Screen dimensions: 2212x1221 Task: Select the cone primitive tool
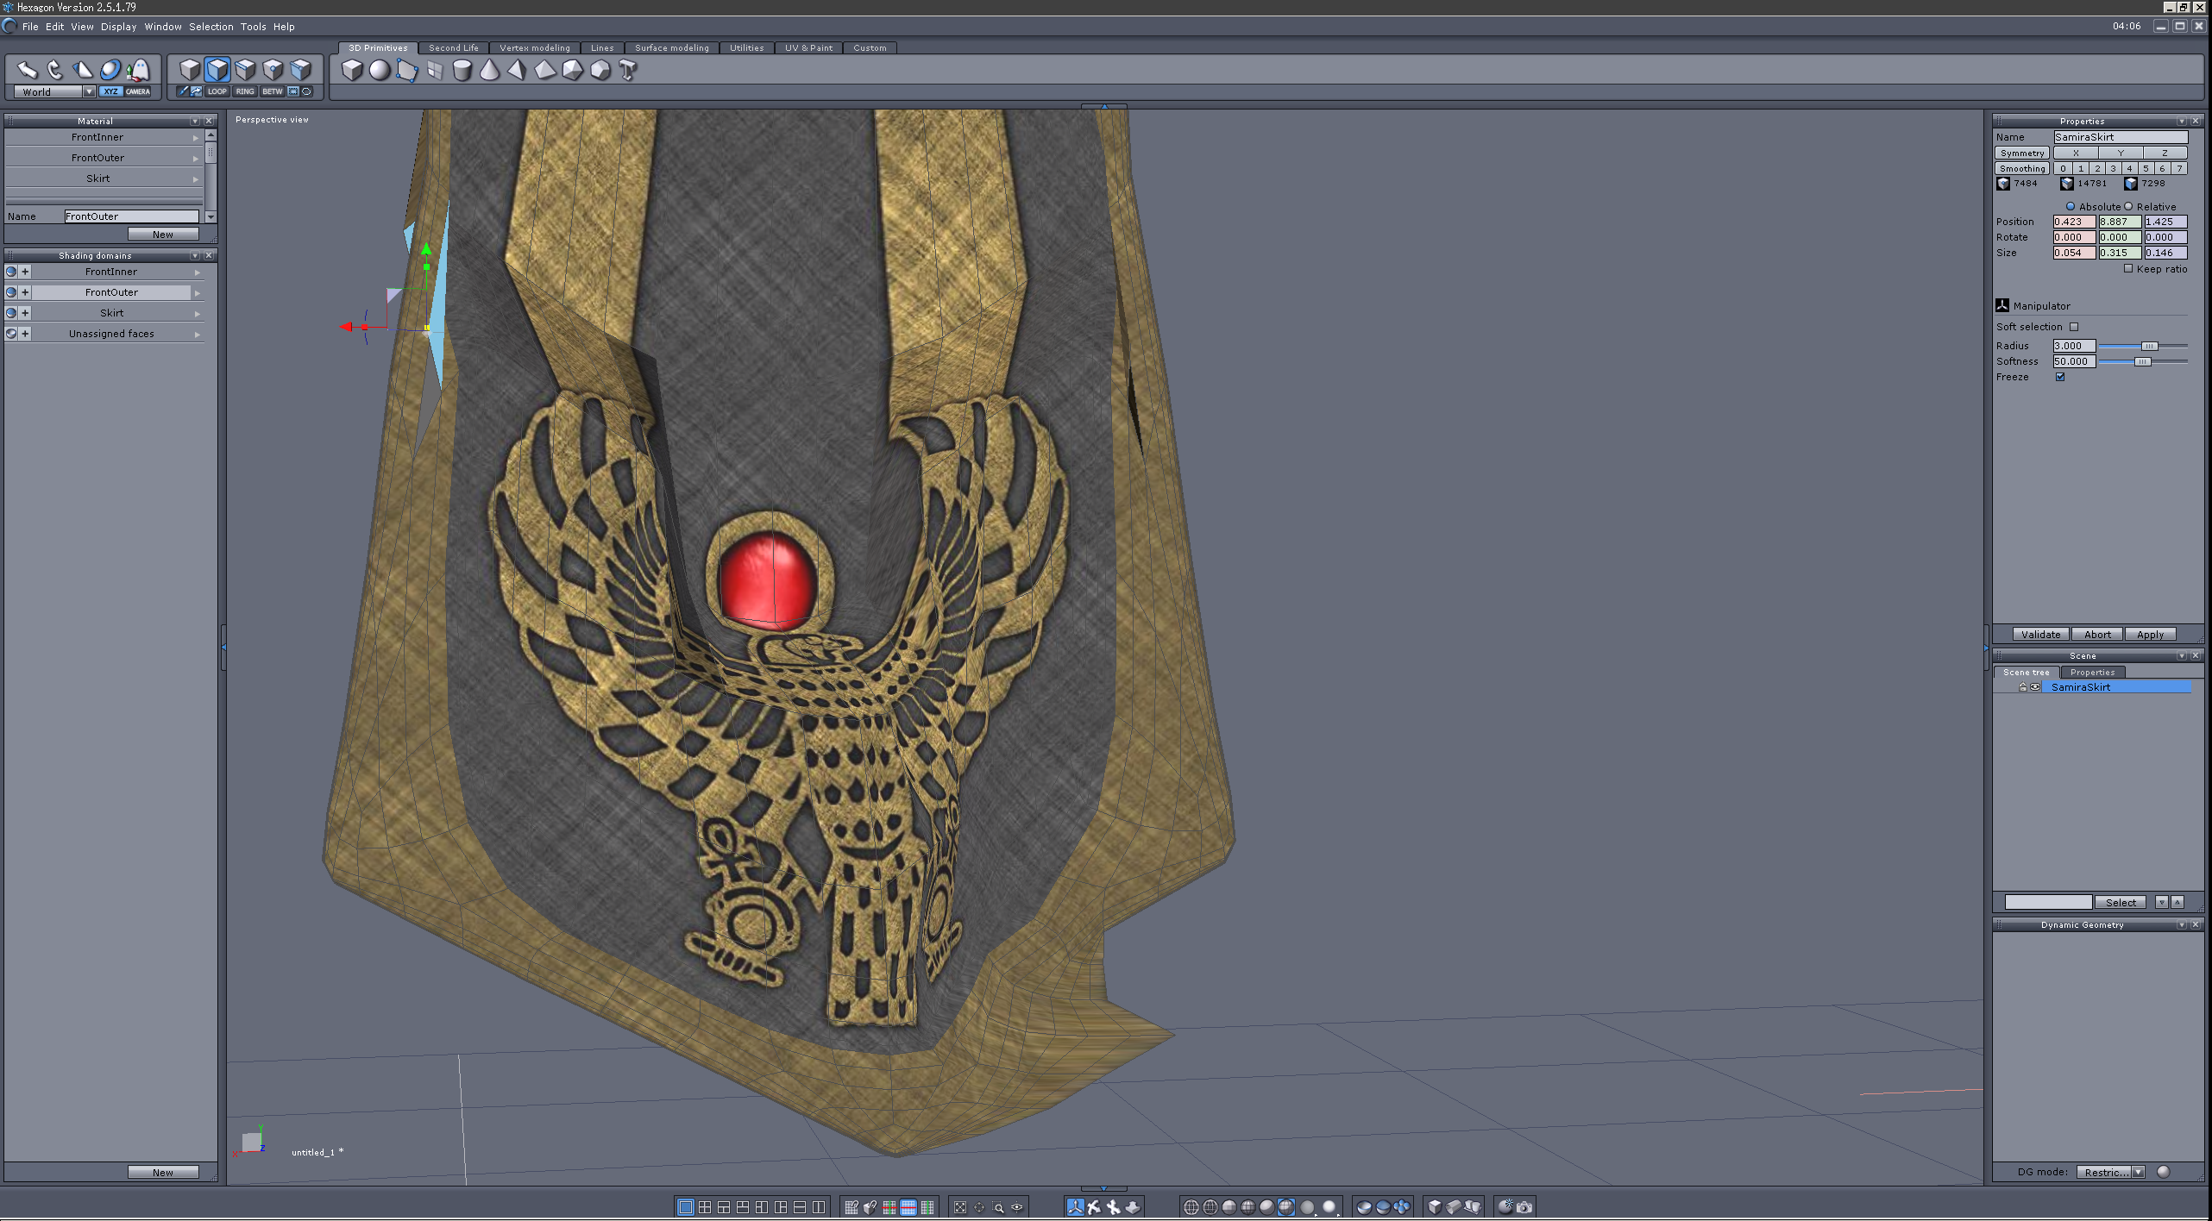(x=489, y=70)
